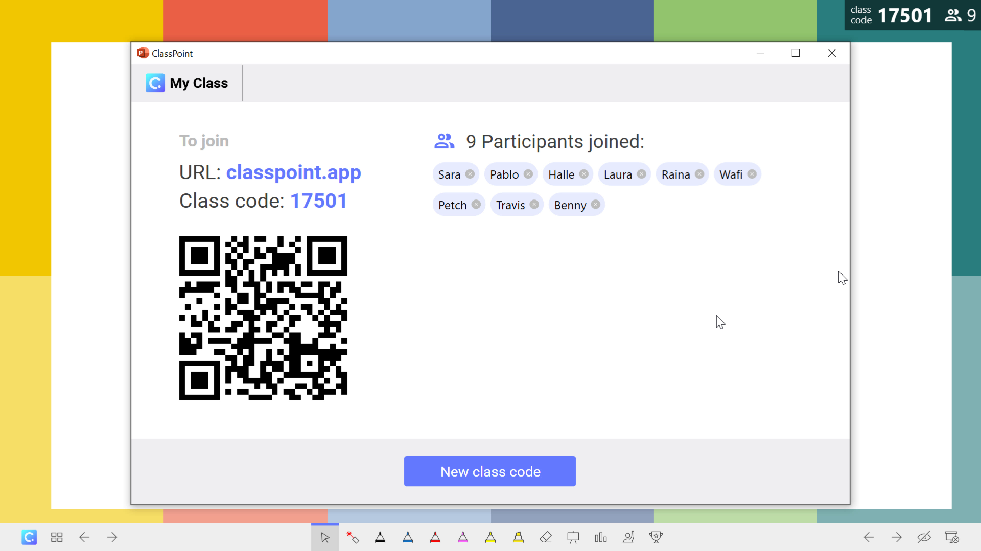Image resolution: width=981 pixels, height=551 pixels.
Task: Click the New class code button
Action: click(x=491, y=471)
